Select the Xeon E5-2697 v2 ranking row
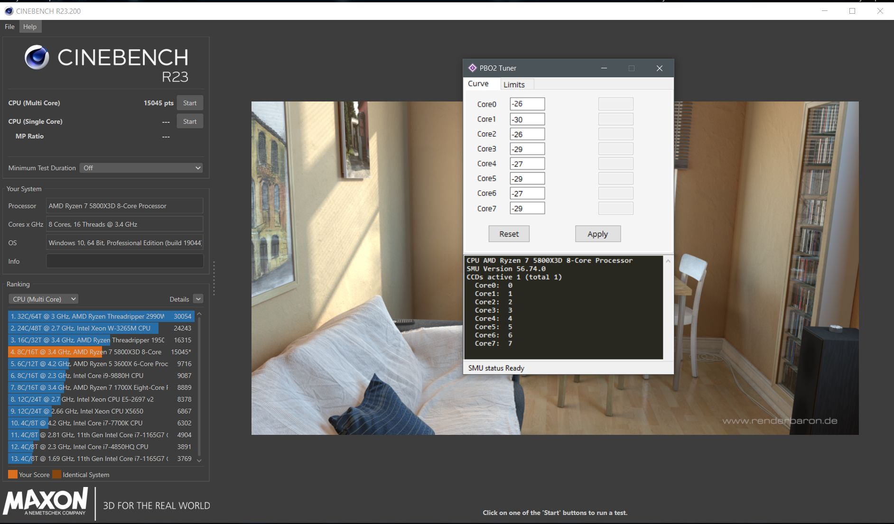Image resolution: width=894 pixels, height=524 pixels. click(101, 399)
